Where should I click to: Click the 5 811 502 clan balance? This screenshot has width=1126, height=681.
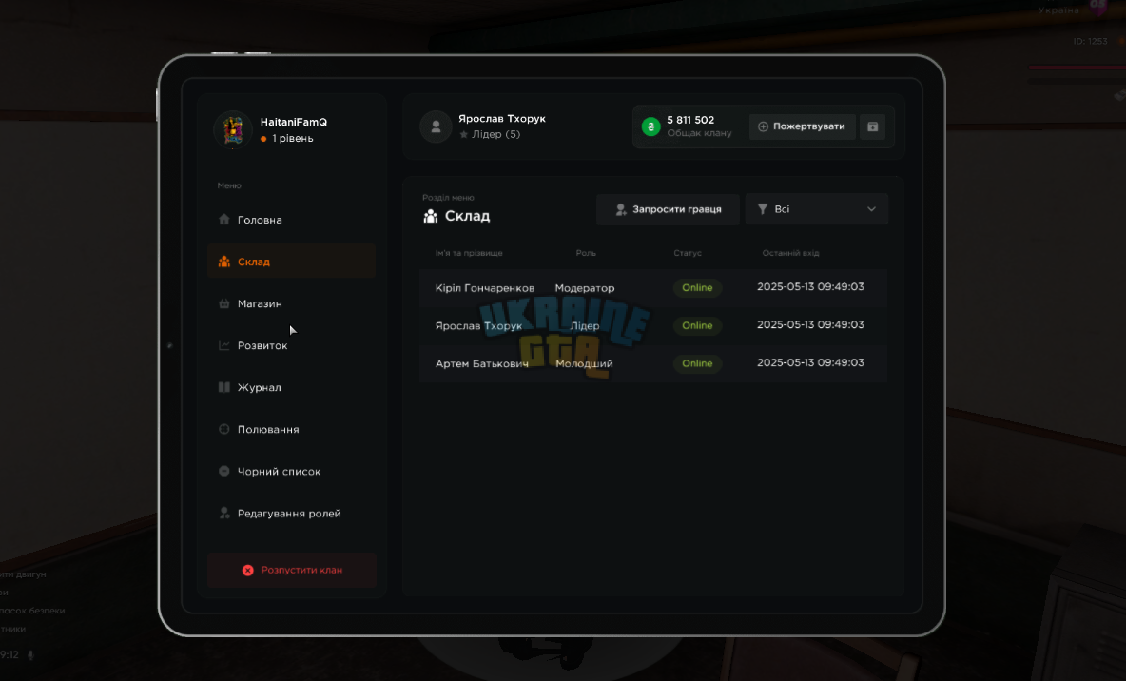coord(690,120)
